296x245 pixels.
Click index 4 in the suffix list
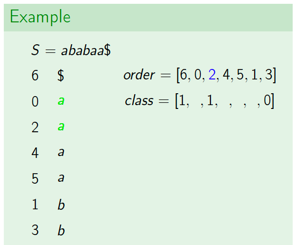coord(35,153)
